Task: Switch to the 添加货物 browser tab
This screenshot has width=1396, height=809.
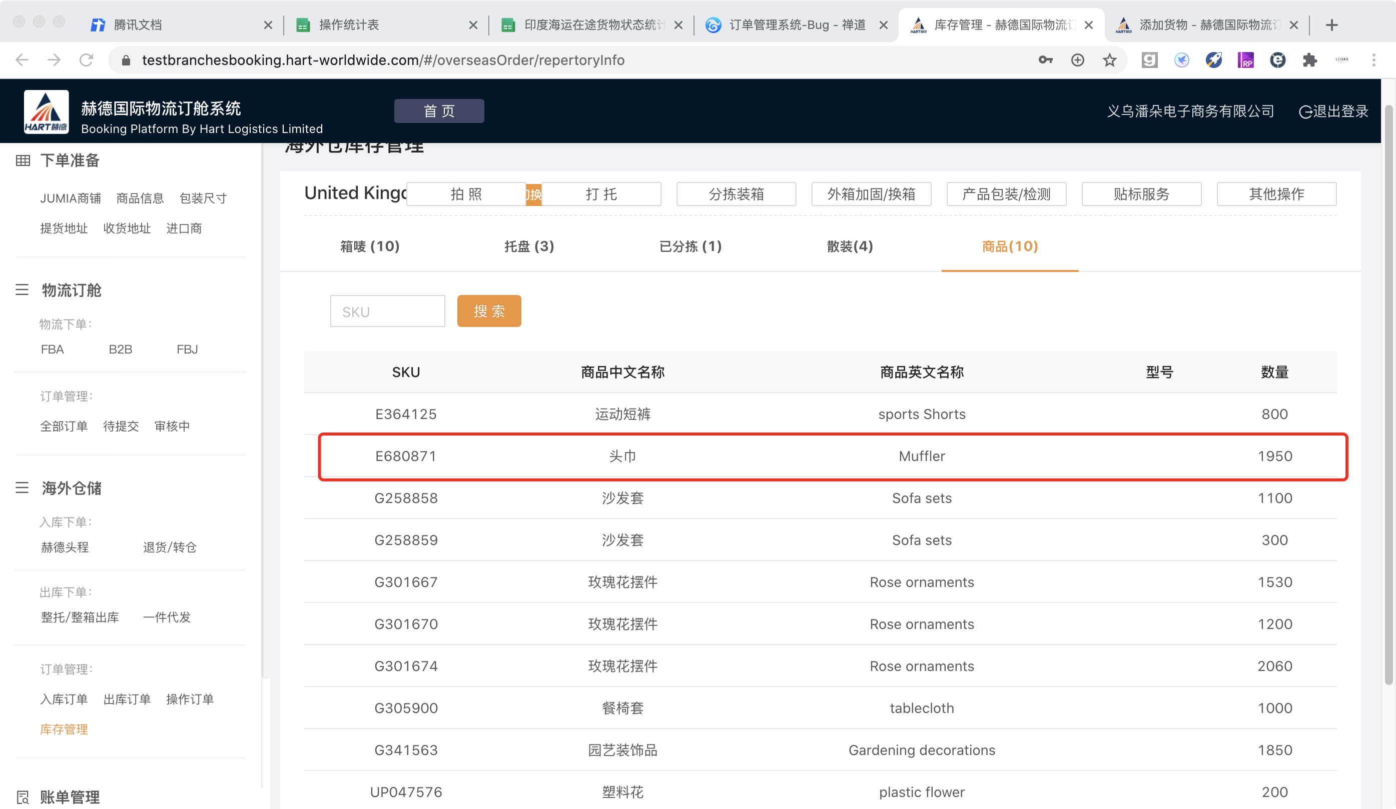Action: [1206, 25]
